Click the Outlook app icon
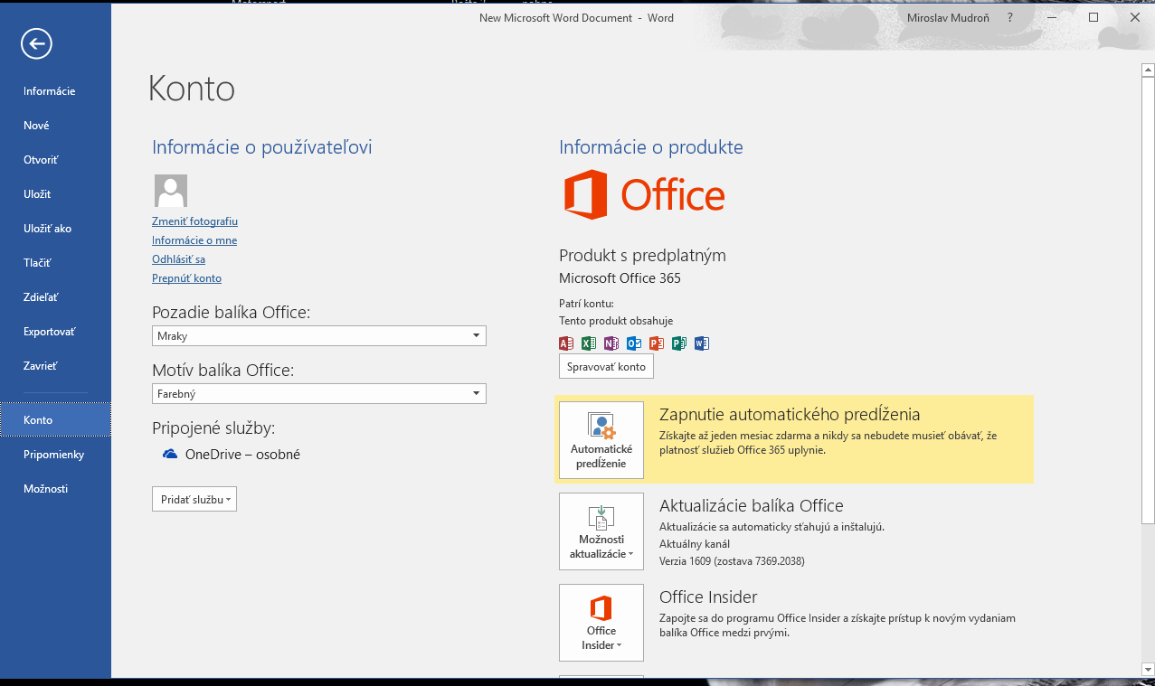 click(634, 343)
